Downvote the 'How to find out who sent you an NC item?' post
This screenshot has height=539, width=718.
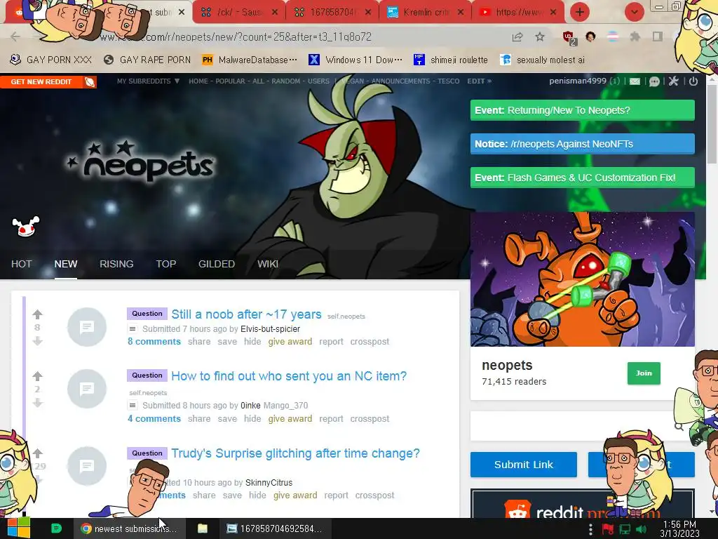coord(38,403)
